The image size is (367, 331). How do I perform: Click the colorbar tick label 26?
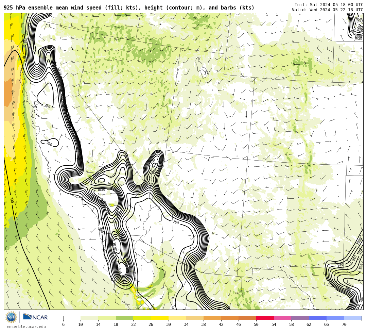click(151, 325)
